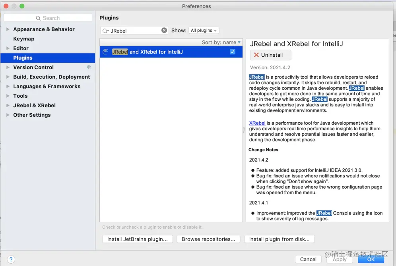Click the Uninstall button
The image size is (396, 266).
click(270, 55)
